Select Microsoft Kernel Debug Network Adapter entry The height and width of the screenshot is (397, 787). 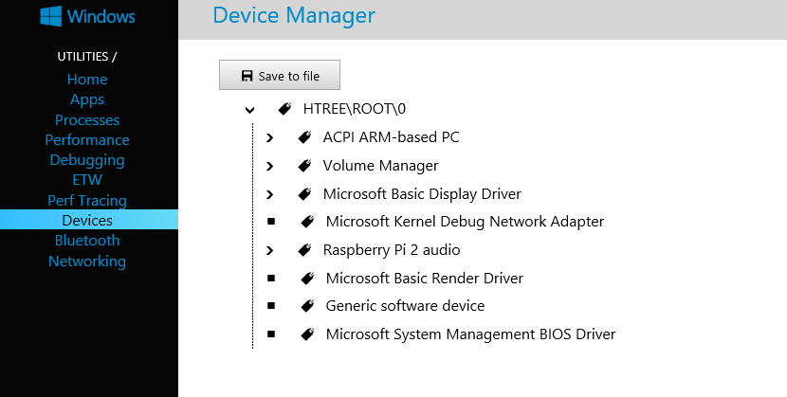(x=465, y=222)
